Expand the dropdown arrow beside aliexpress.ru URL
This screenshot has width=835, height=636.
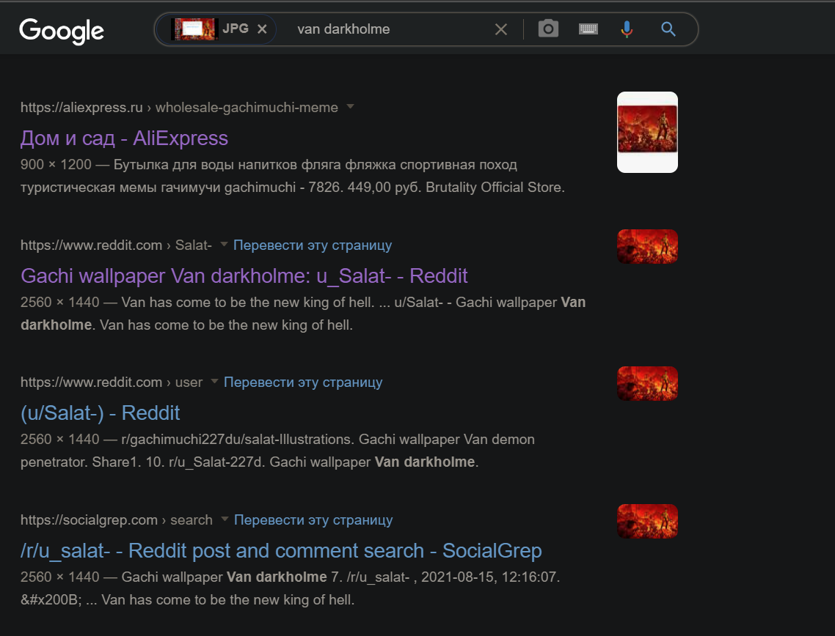[351, 106]
